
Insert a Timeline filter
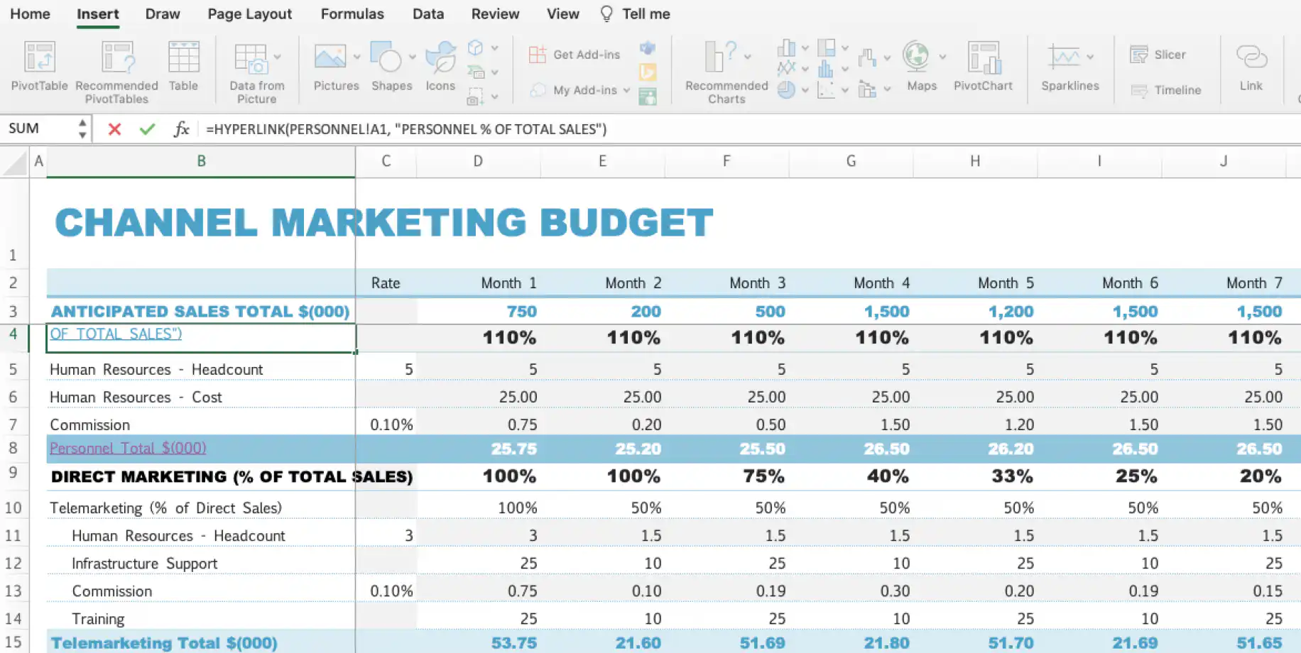(x=1165, y=90)
